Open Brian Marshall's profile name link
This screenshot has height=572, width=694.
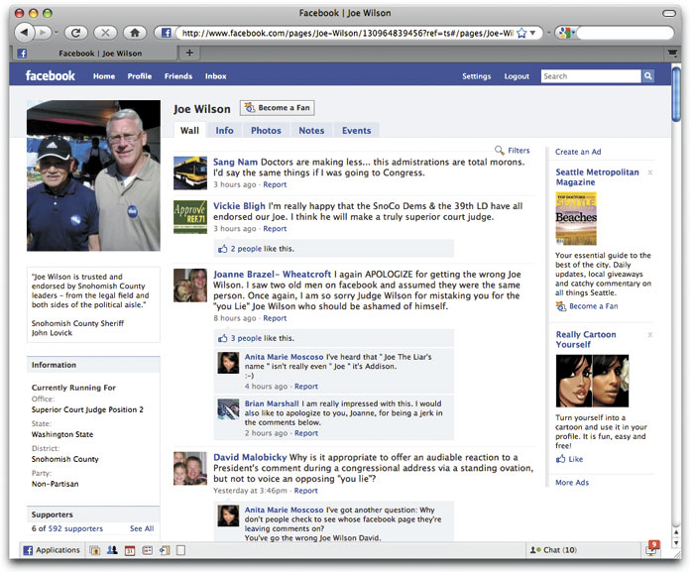tap(272, 403)
